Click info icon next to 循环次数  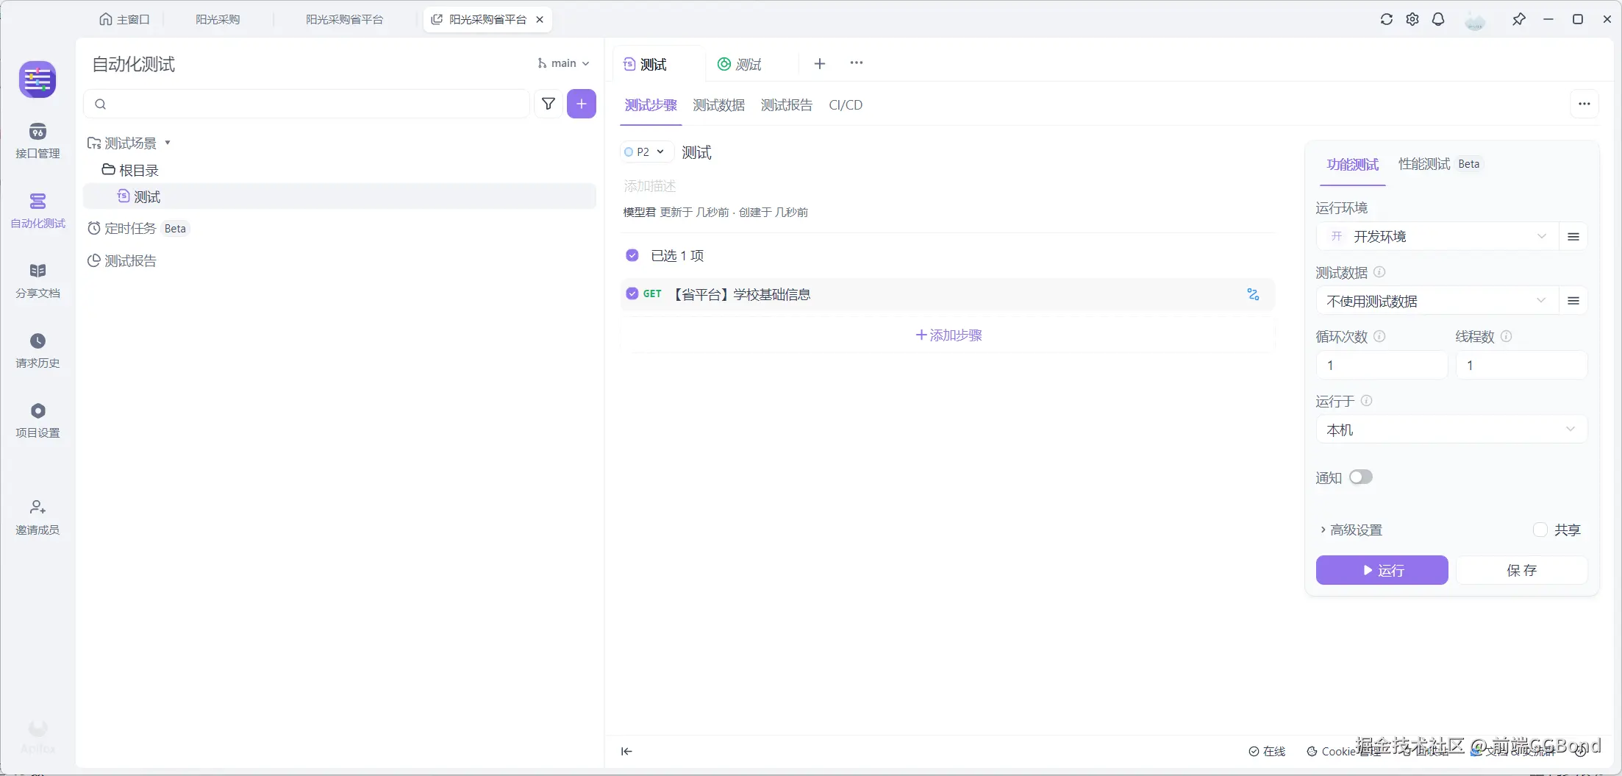coord(1379,336)
